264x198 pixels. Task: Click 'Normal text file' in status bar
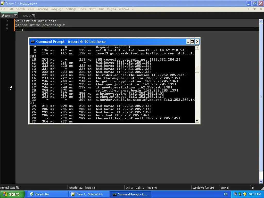point(10,188)
